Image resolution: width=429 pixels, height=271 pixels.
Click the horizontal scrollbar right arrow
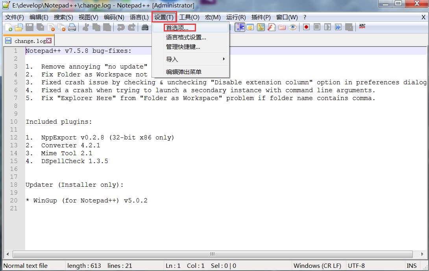[422, 254]
